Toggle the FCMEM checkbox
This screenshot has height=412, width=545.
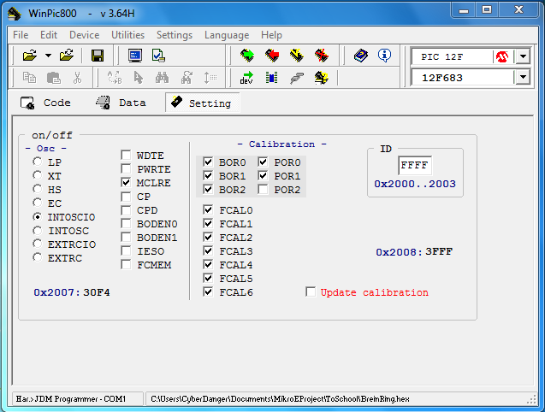(126, 265)
